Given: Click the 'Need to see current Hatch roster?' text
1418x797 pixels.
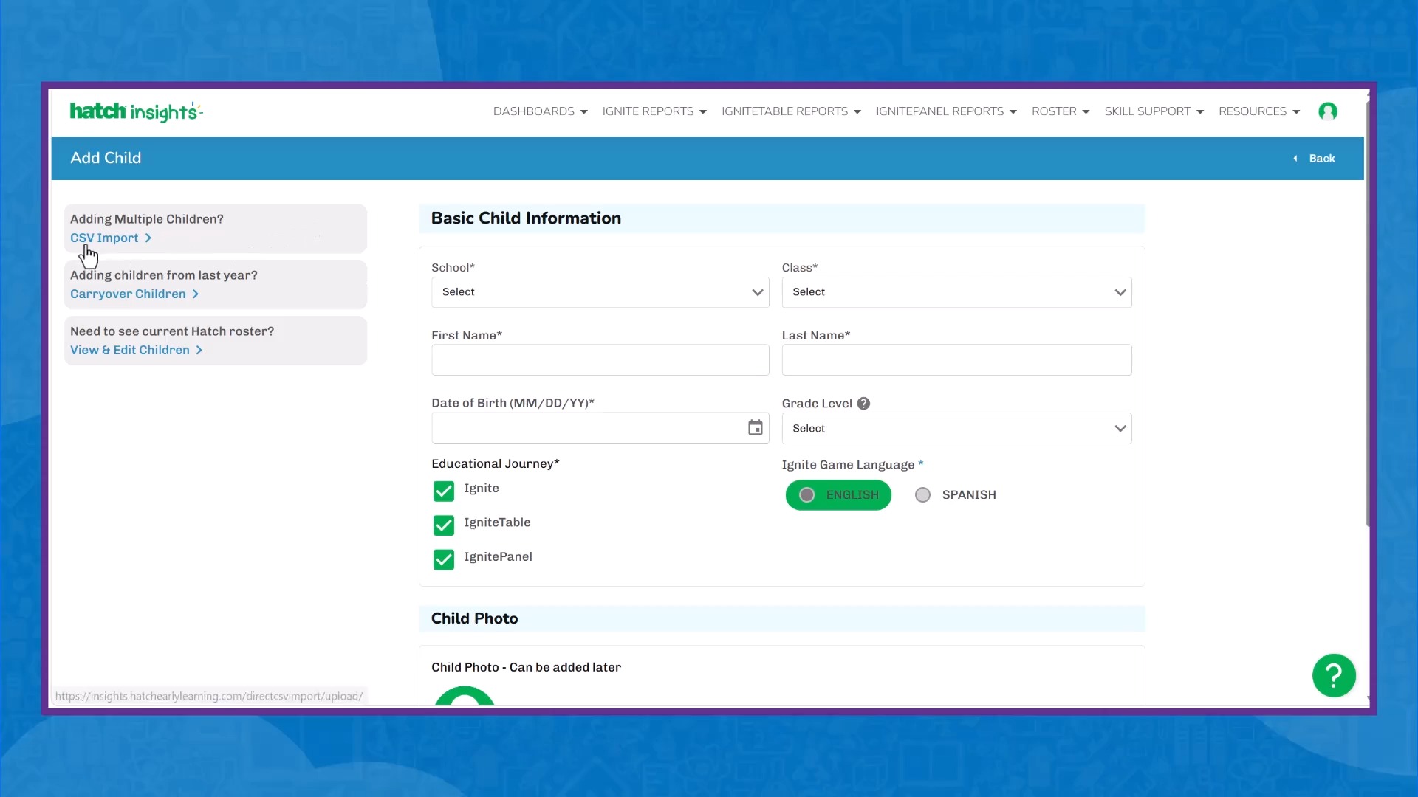Looking at the screenshot, I should [172, 331].
